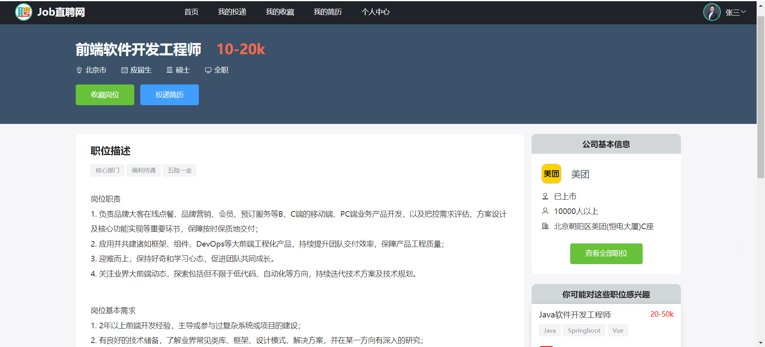Click the 你可能对这些职位感兴趣 header
This screenshot has height=347, width=765.
pyautogui.click(x=606, y=294)
